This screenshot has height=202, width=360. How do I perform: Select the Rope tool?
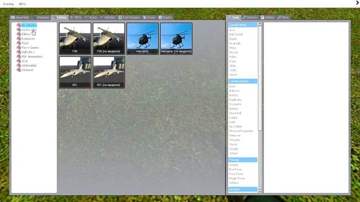(x=232, y=61)
